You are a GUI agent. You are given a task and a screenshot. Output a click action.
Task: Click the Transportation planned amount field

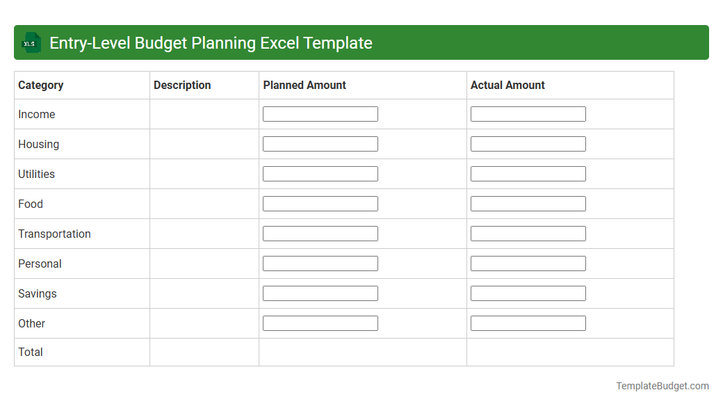click(x=320, y=233)
